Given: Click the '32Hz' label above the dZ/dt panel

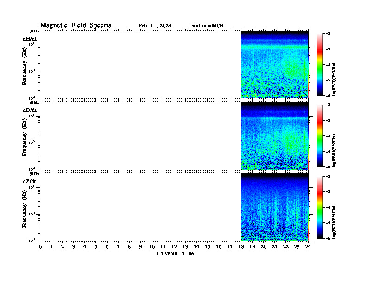Looking at the screenshot, I should point(34,174).
